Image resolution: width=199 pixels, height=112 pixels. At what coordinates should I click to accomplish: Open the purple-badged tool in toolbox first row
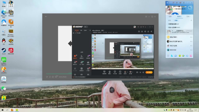tap(88, 57)
